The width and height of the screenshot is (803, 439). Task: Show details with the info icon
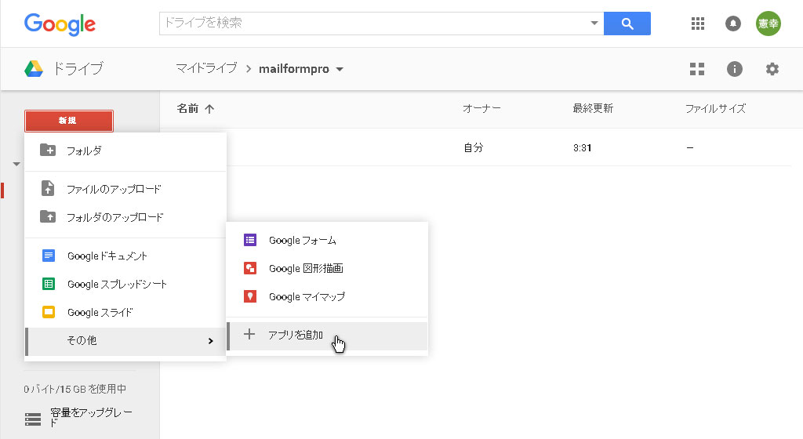click(735, 69)
